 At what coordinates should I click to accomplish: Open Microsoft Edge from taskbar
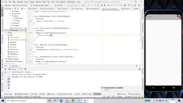coord(61,100)
